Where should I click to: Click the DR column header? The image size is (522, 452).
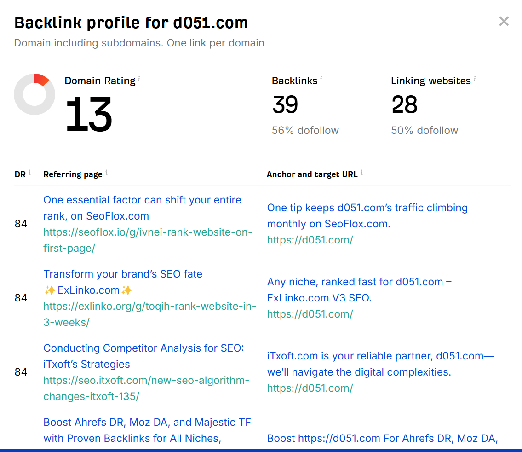coord(20,174)
